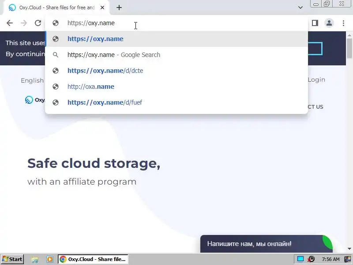Viewport: 353px width, 265px height.
Task: Choose the Google Search suggestion
Action: click(x=176, y=55)
